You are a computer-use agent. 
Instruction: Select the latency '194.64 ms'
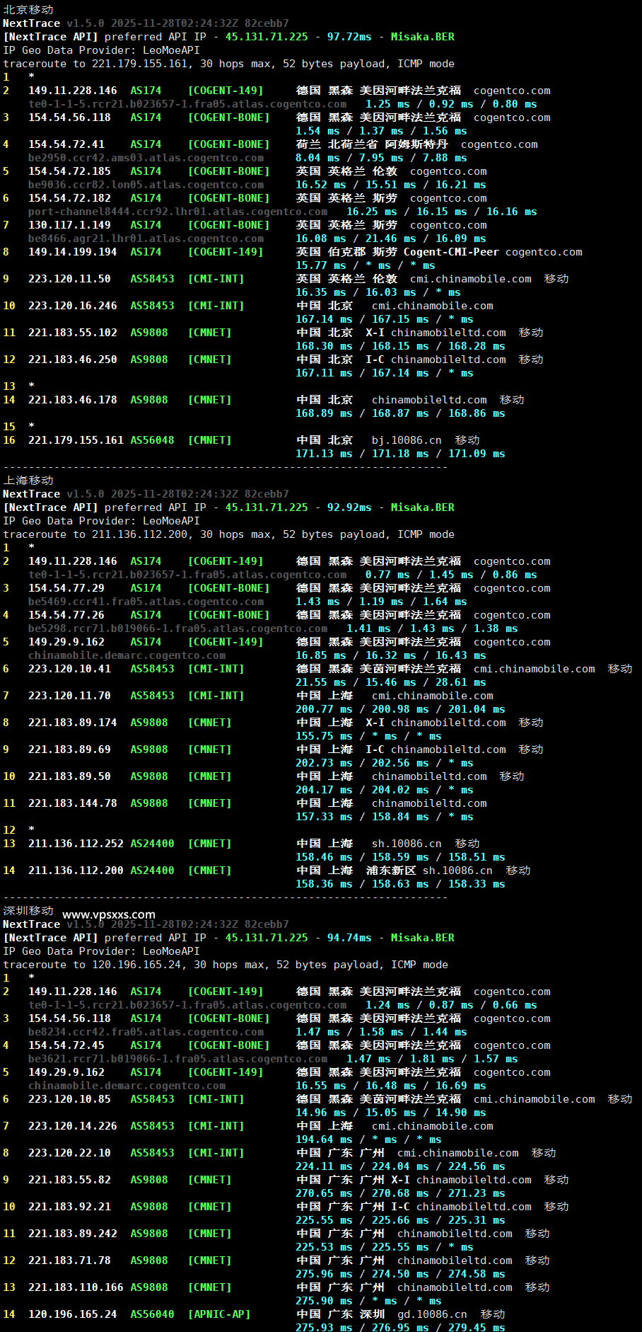[324, 1139]
